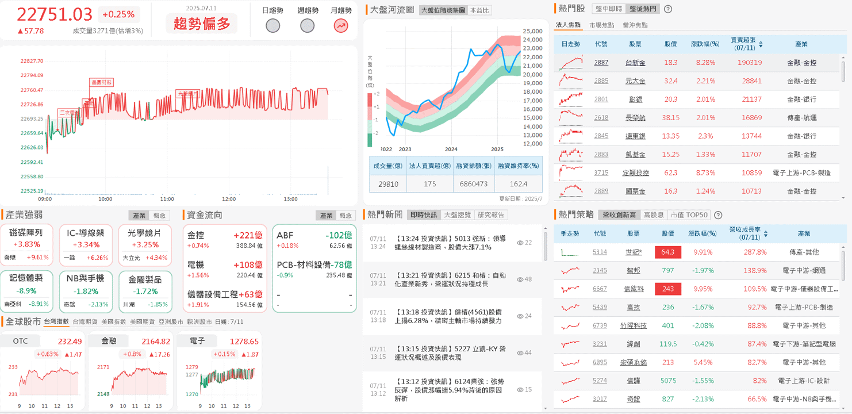
Task: Open the 台灣期貨 tab in 全球股市
Action: tap(85, 322)
